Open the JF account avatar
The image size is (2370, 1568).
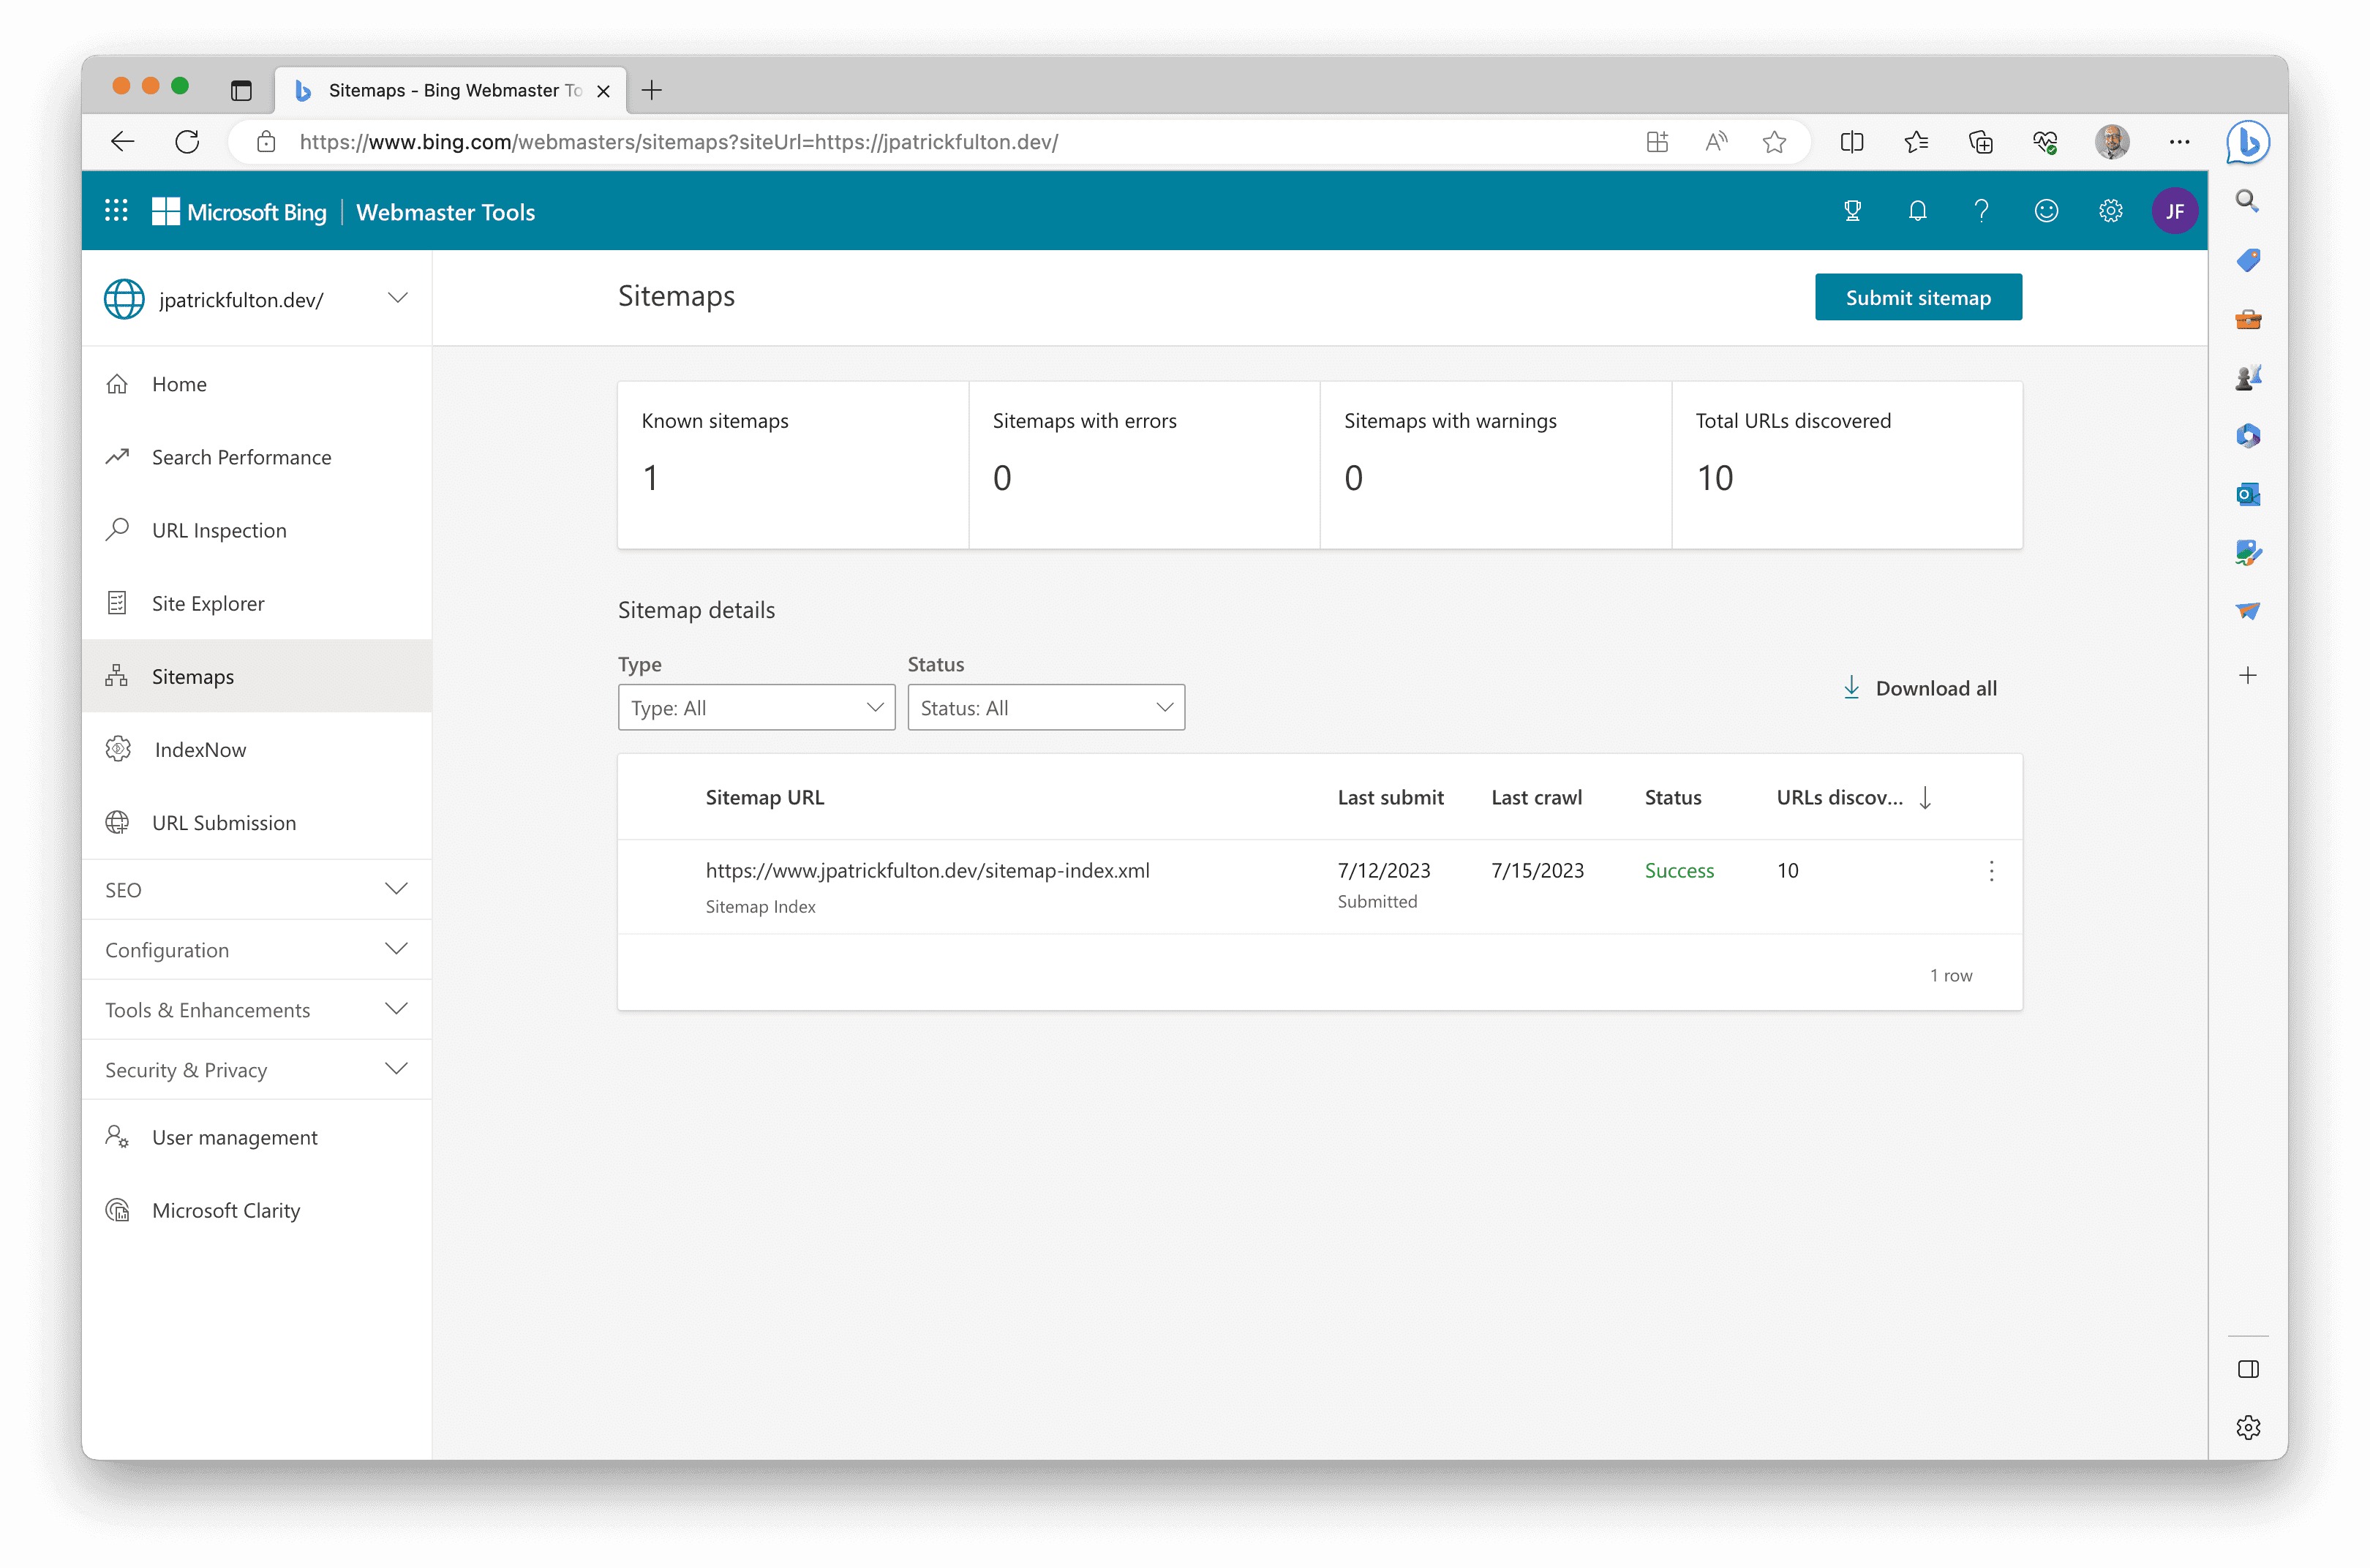click(x=2175, y=211)
